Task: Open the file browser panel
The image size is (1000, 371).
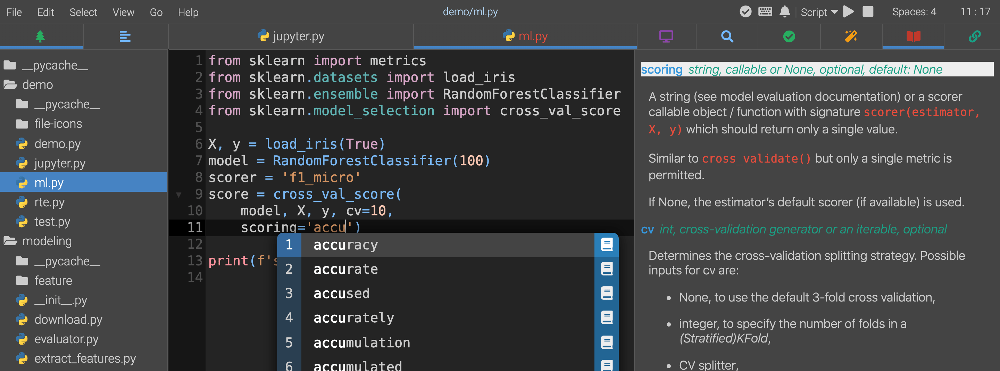Action: (41, 36)
